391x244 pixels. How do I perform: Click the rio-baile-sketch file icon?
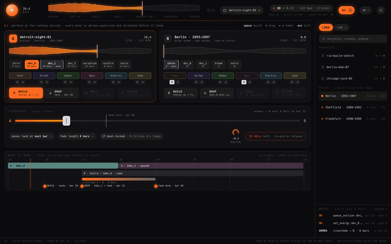coord(323,56)
